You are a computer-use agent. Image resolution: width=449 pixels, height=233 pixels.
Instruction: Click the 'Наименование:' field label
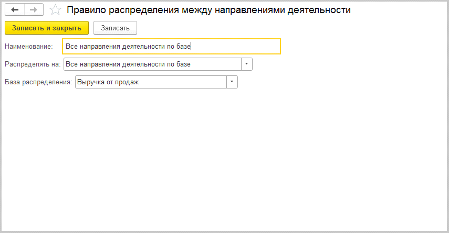click(x=29, y=47)
